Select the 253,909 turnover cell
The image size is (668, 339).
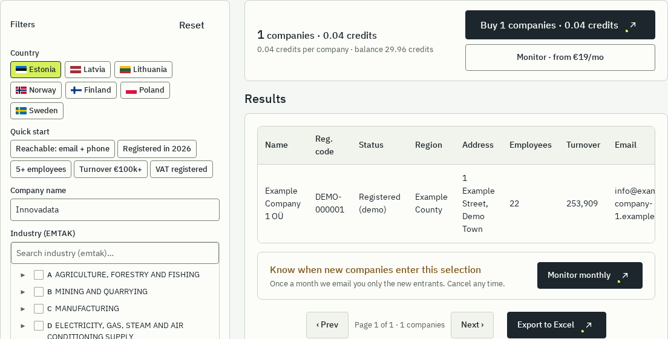tap(582, 203)
